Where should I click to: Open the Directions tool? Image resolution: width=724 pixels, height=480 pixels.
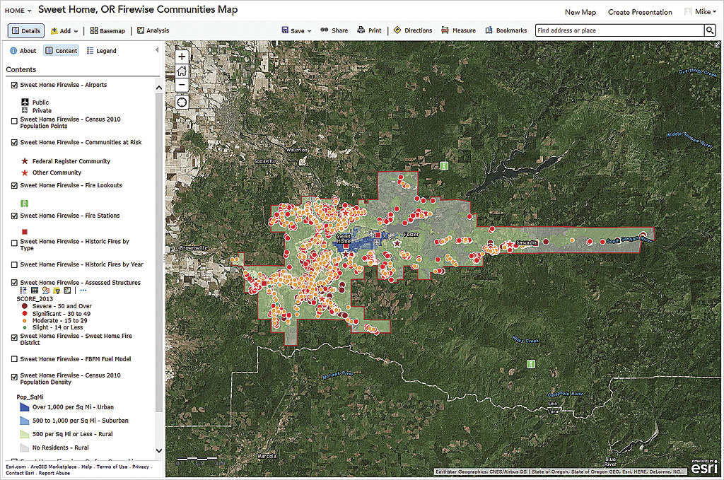[x=413, y=30]
